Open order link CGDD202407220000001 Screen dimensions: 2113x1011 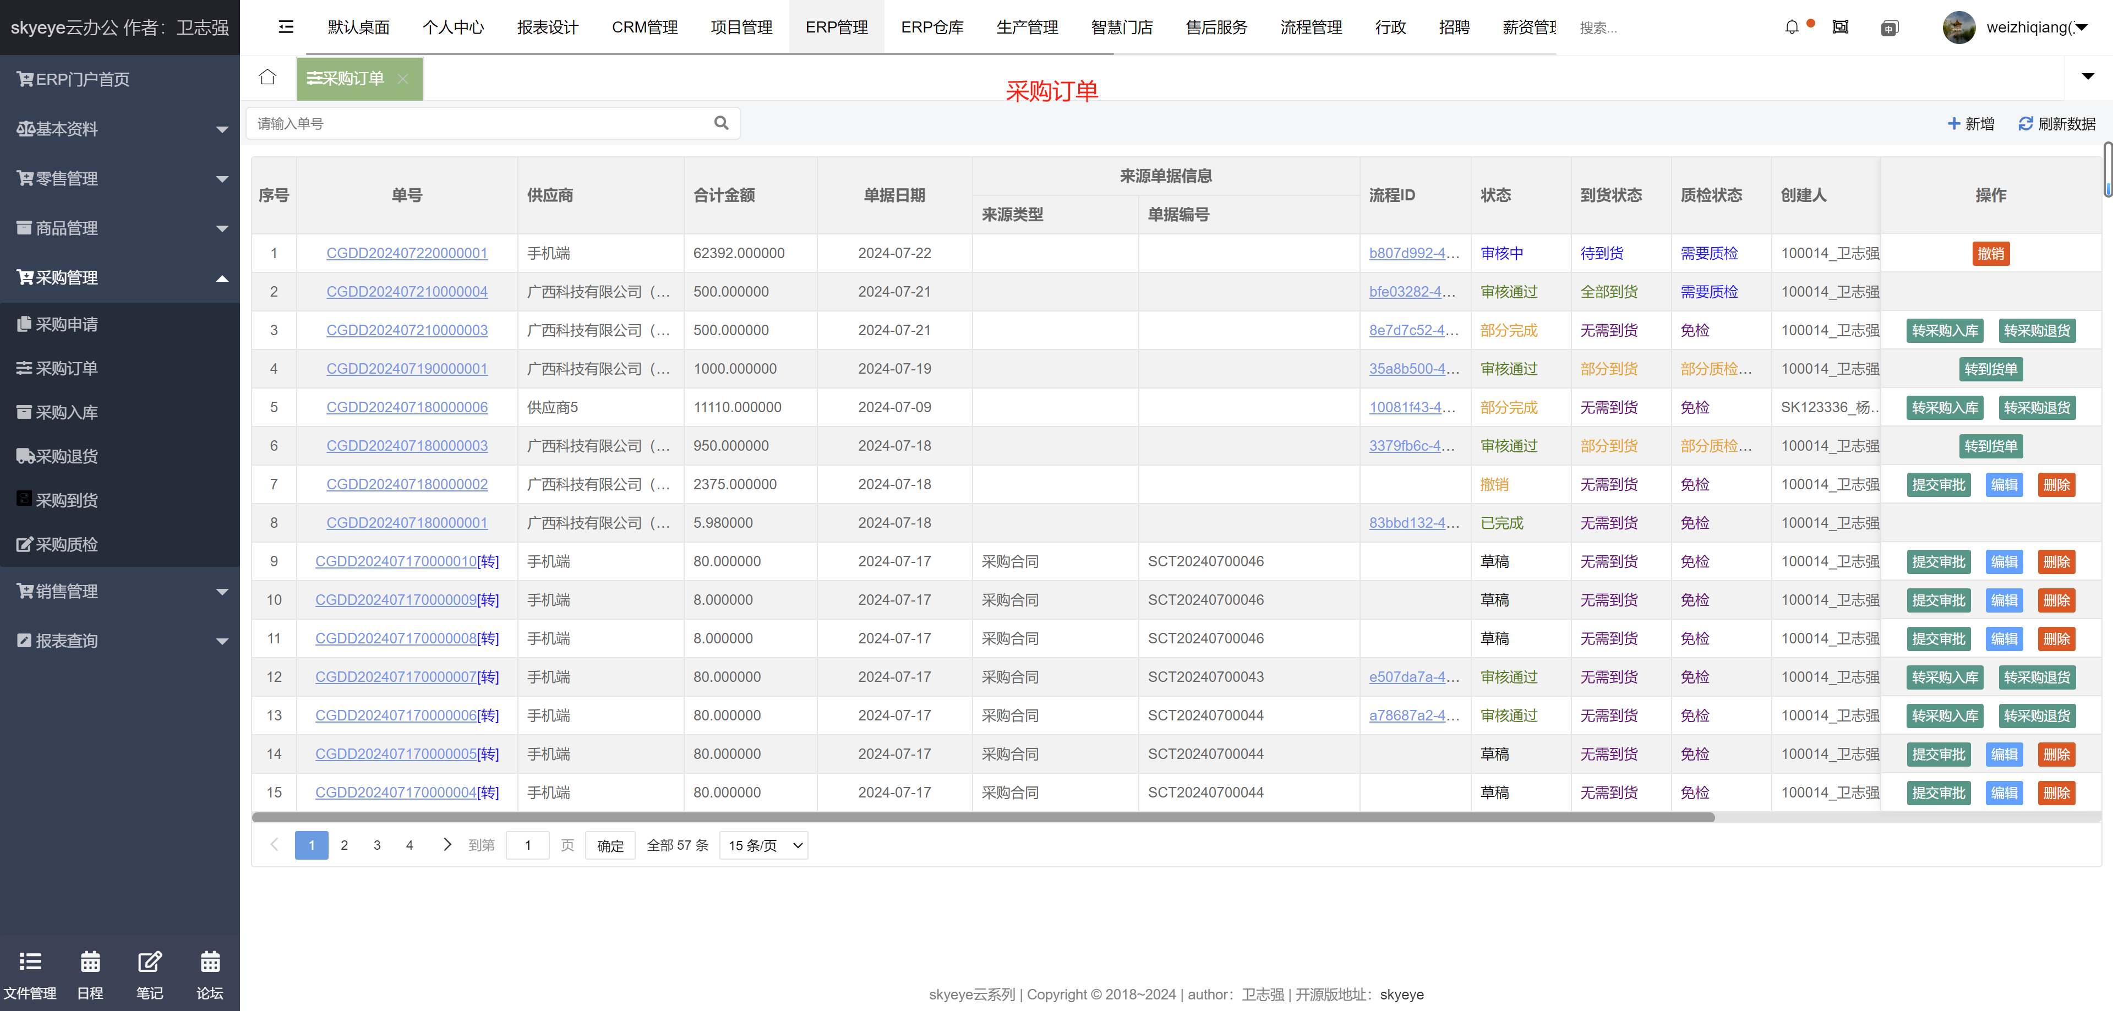(407, 253)
